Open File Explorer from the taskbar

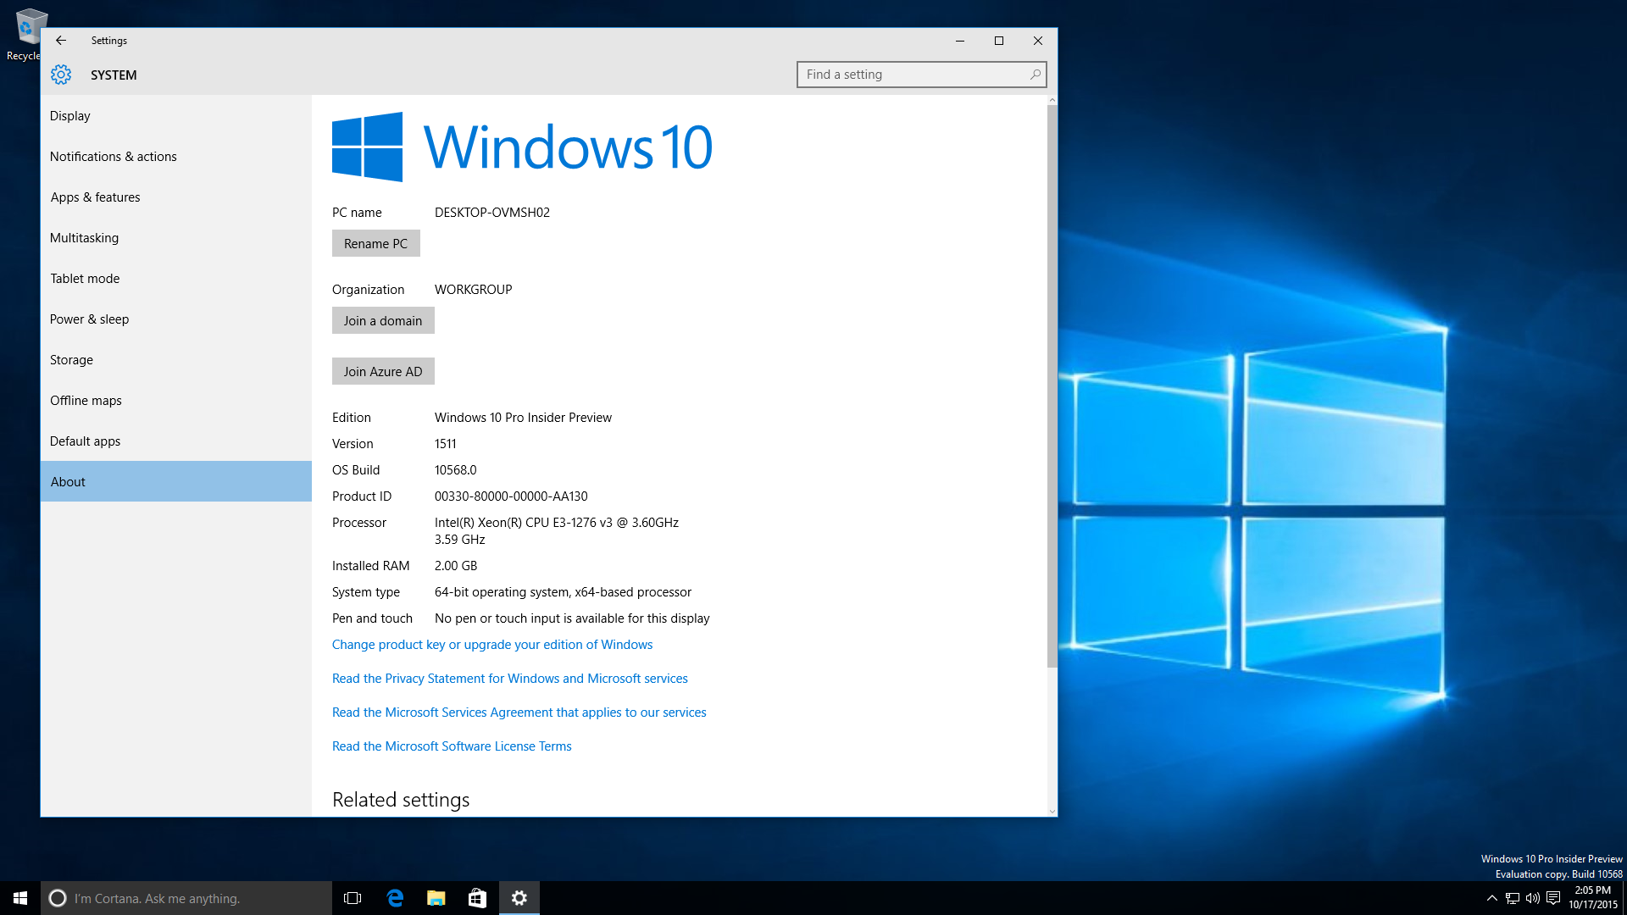(436, 897)
